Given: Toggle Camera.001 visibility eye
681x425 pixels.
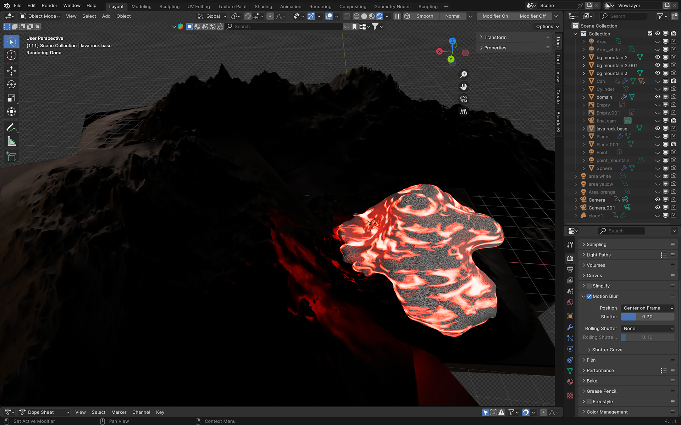Looking at the screenshot, I should pos(658,208).
